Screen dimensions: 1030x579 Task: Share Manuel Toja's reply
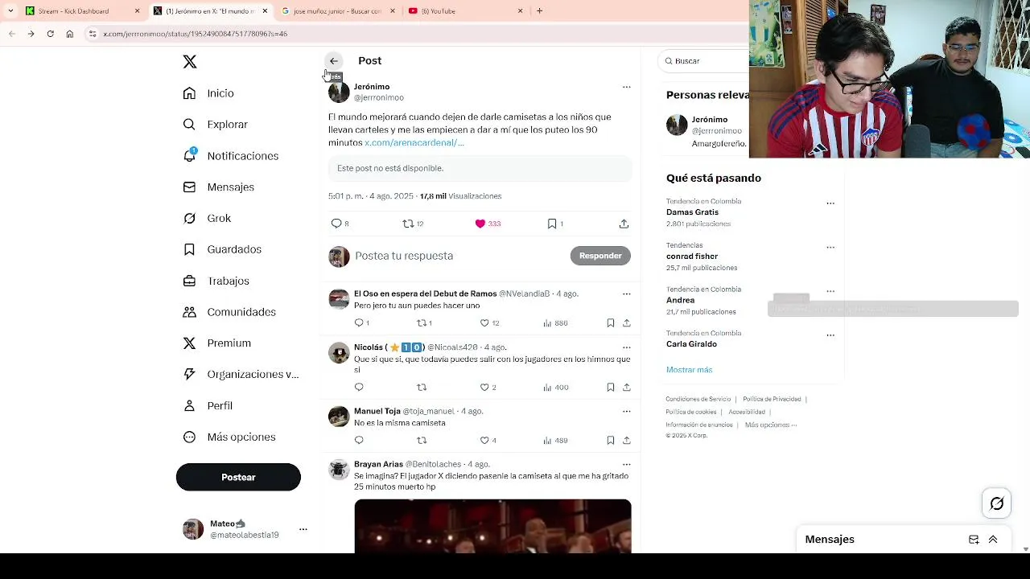click(626, 440)
